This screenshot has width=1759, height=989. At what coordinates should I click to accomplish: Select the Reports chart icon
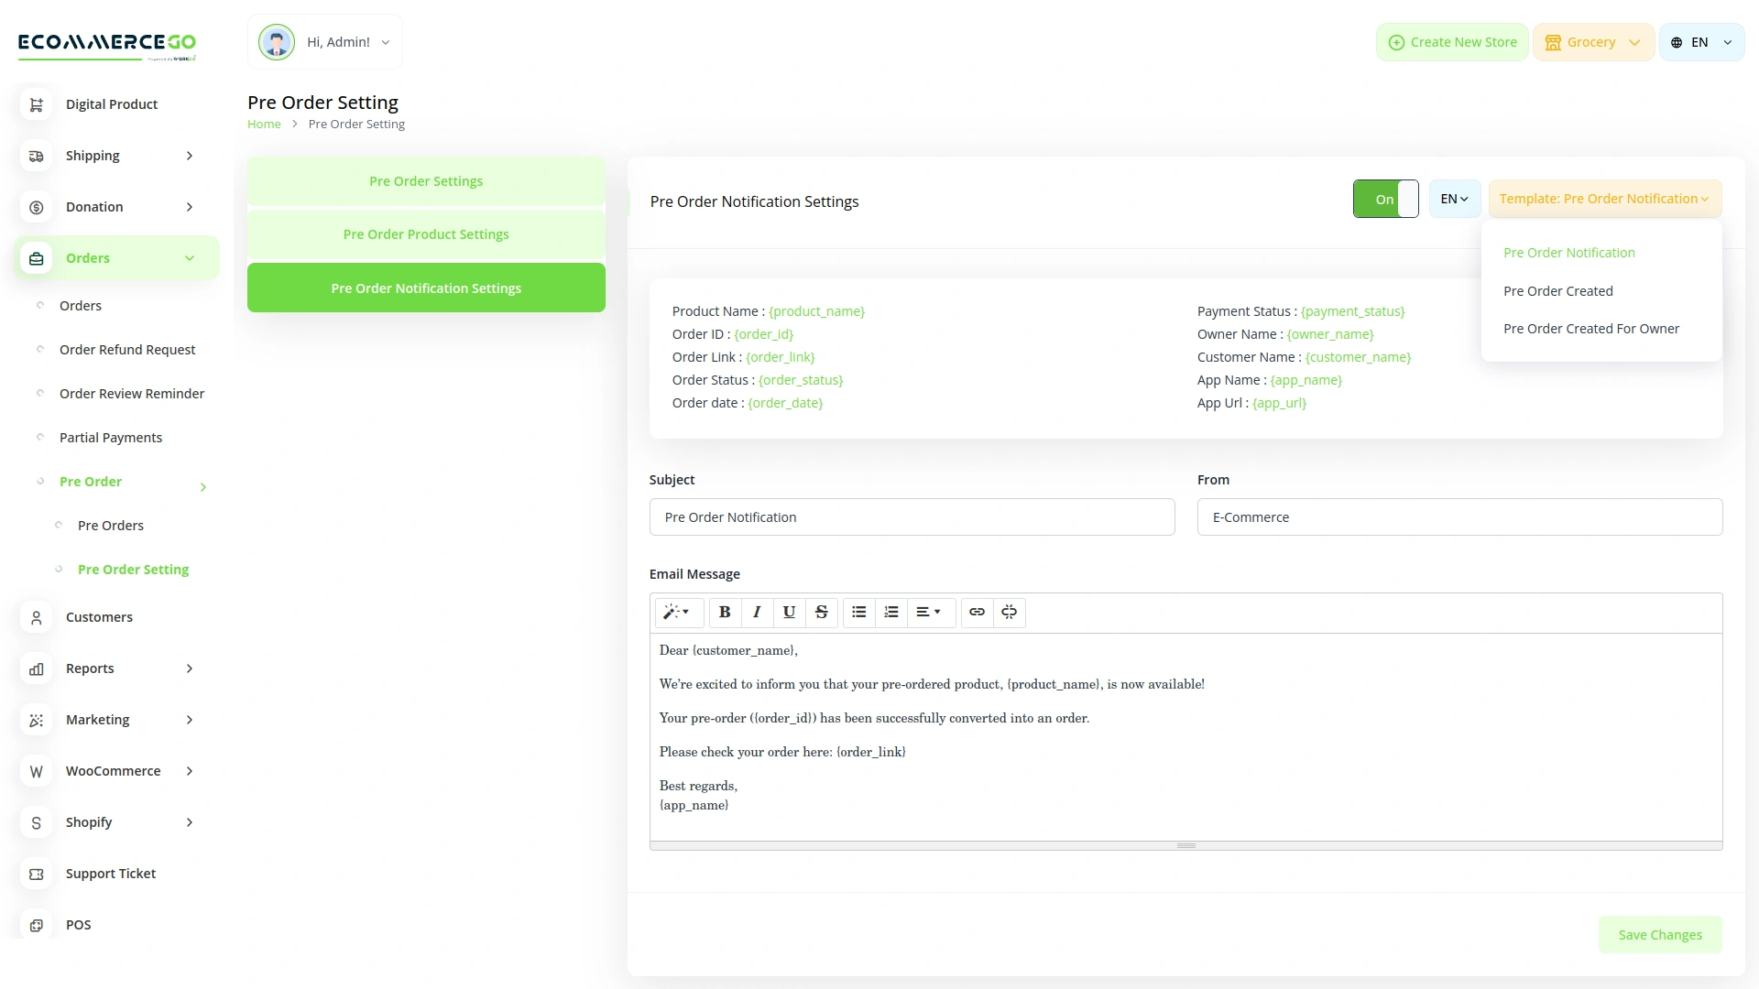click(36, 669)
